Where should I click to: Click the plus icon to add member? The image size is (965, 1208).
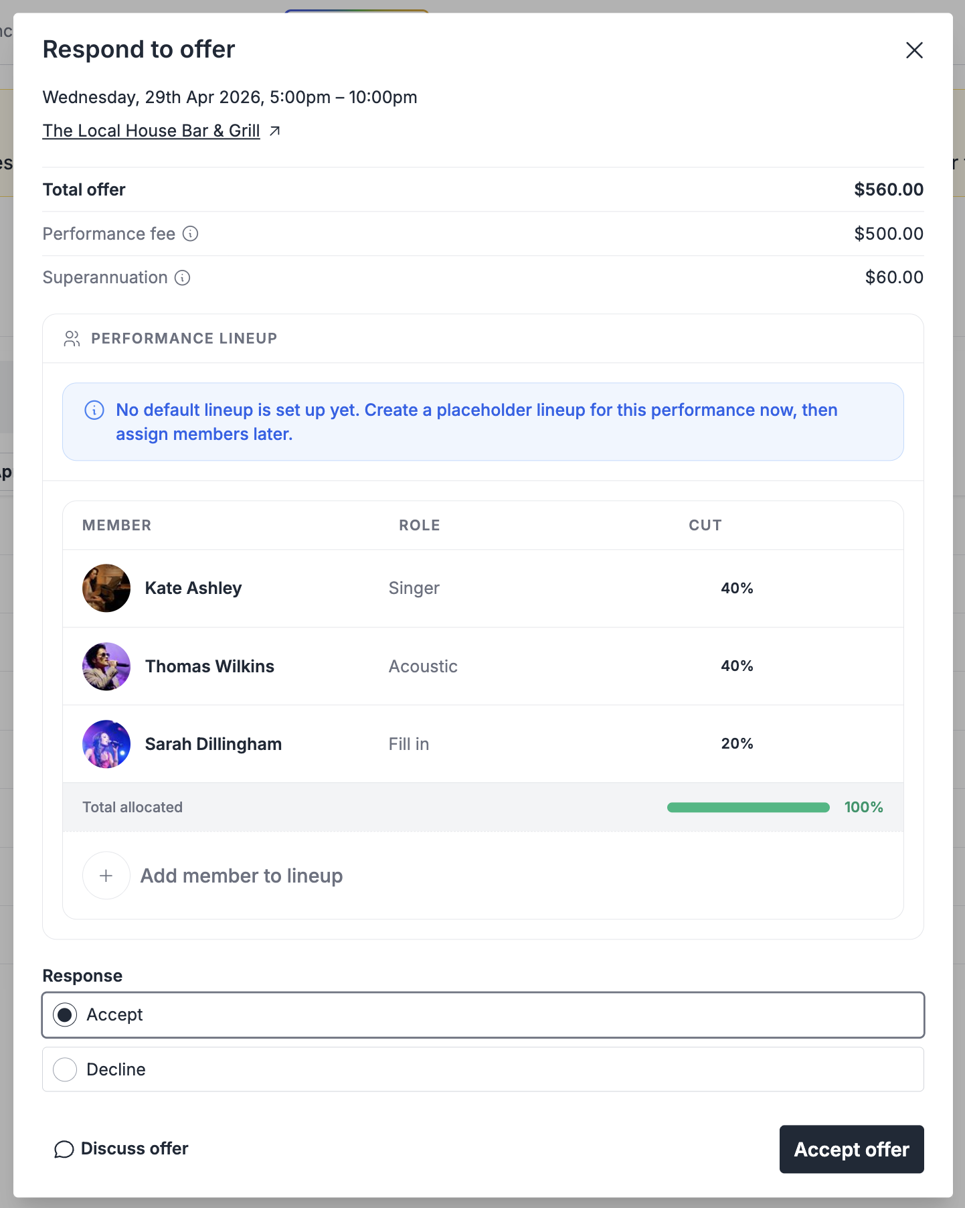click(106, 876)
